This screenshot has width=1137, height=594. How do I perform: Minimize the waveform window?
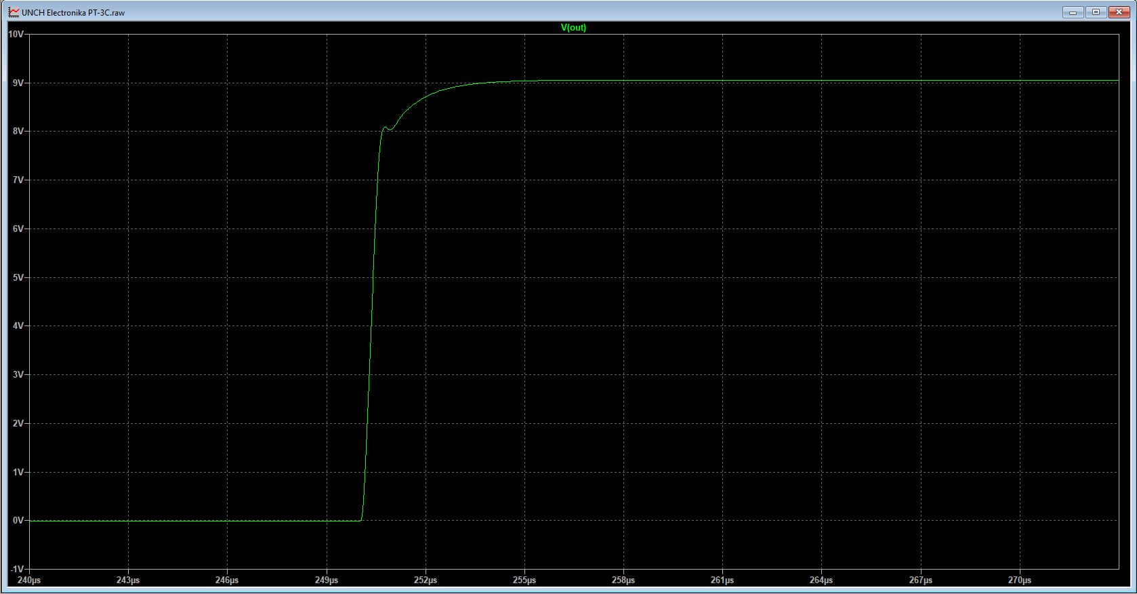point(1073,12)
